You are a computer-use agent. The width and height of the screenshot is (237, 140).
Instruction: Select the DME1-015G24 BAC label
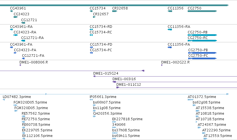tap(106, 73)
